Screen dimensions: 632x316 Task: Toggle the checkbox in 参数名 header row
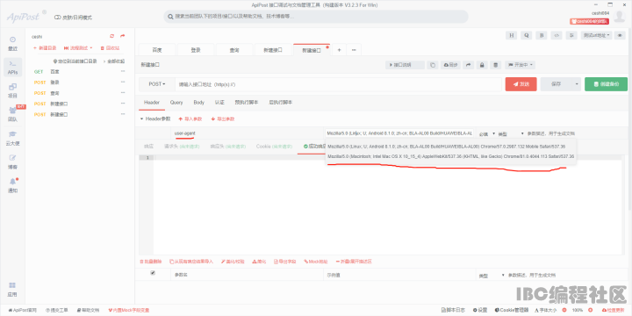tap(153, 273)
